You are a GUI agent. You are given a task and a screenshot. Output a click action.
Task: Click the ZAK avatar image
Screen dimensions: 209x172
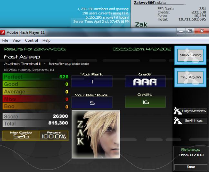(96, 134)
